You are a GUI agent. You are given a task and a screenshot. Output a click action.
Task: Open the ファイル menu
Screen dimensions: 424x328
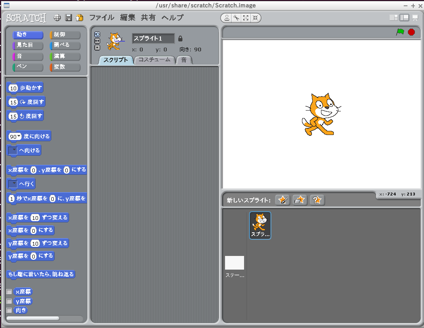(102, 17)
